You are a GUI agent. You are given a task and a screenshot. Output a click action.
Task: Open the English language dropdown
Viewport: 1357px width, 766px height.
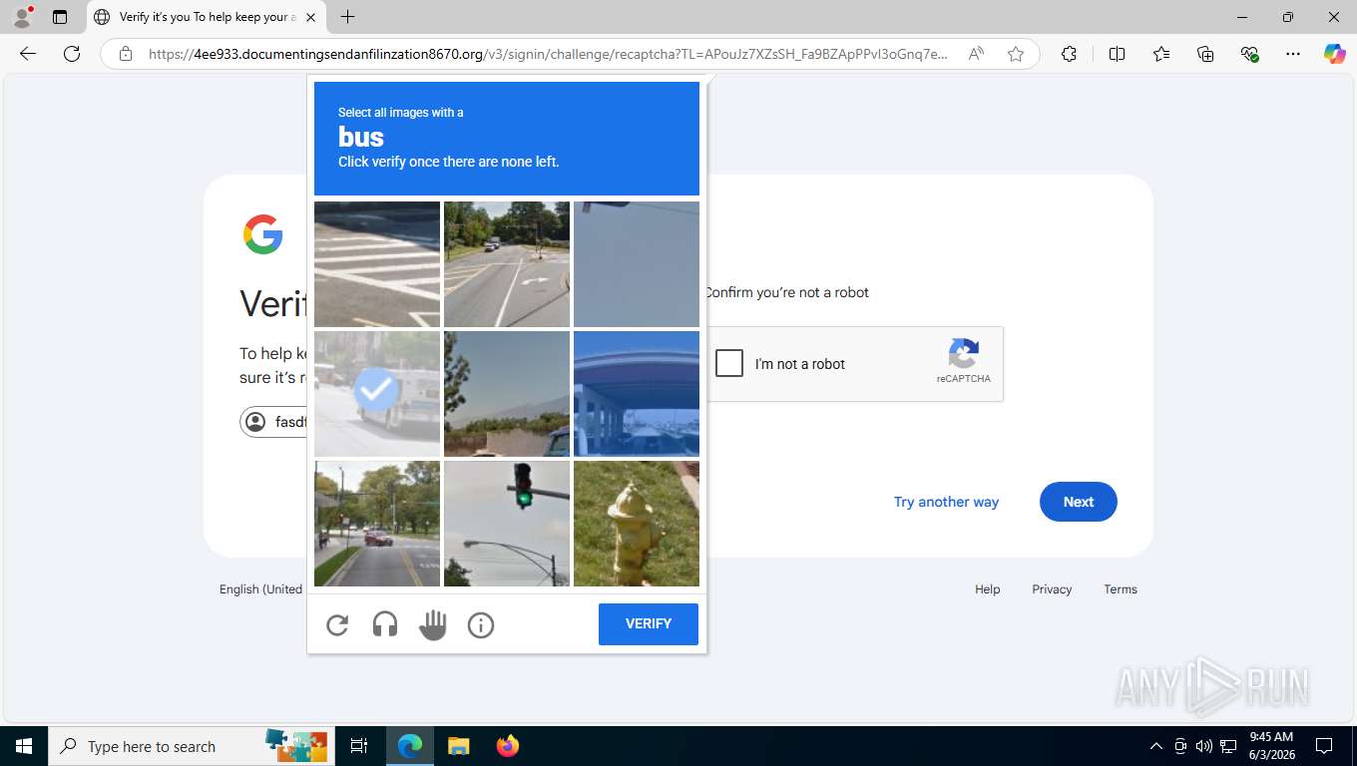(261, 589)
